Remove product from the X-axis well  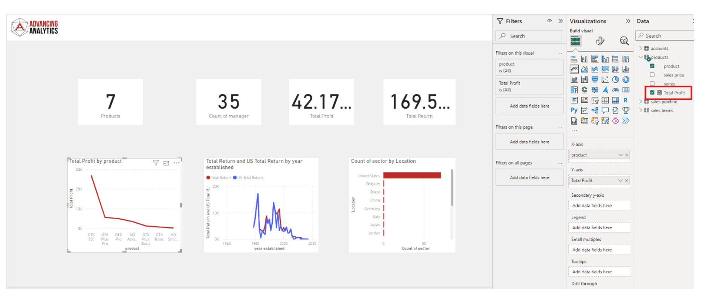(627, 155)
